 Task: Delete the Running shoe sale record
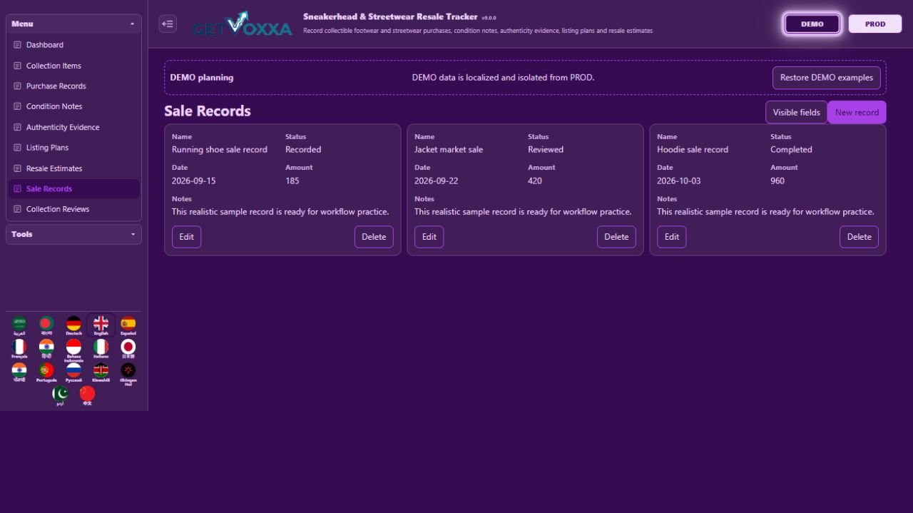[x=374, y=237]
